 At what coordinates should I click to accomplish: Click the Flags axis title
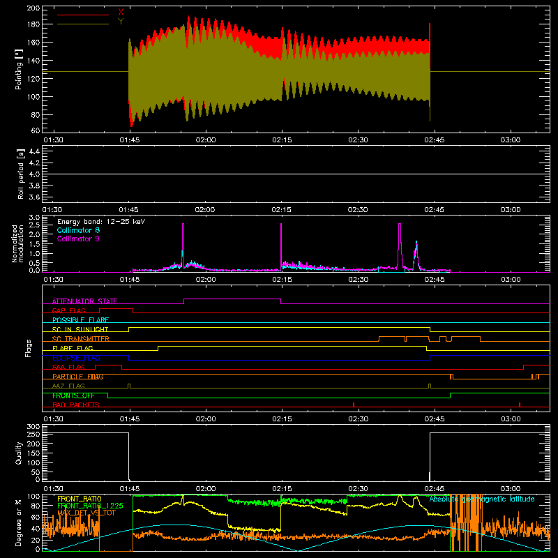(28, 348)
